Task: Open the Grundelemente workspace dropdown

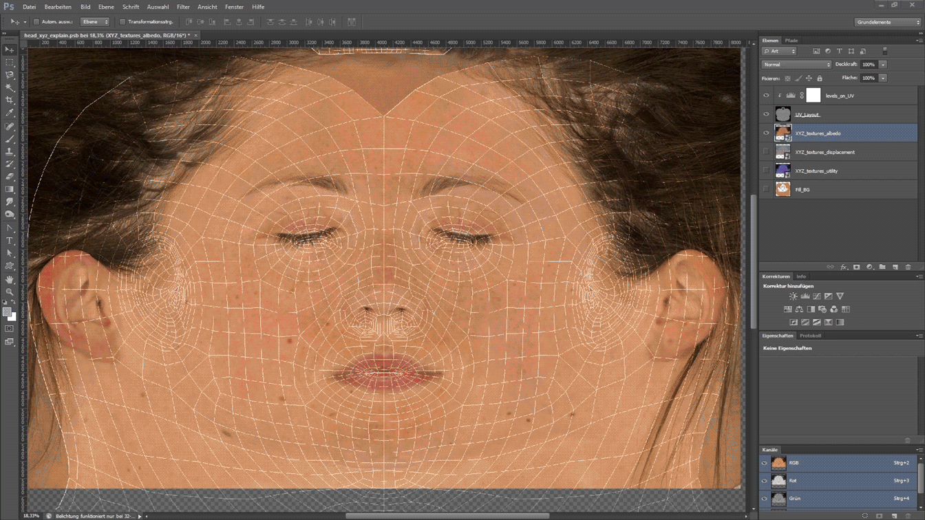Action: [x=888, y=22]
